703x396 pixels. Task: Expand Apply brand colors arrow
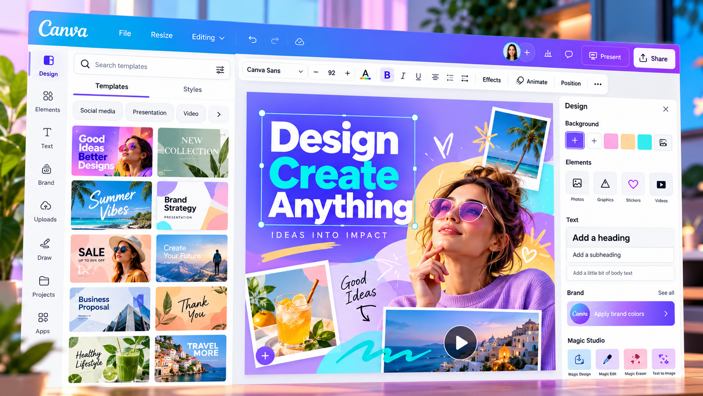(x=666, y=314)
